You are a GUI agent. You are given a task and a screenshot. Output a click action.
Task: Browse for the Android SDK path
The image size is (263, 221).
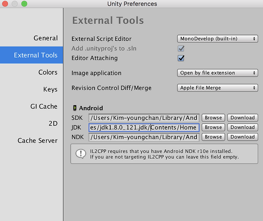click(x=213, y=118)
